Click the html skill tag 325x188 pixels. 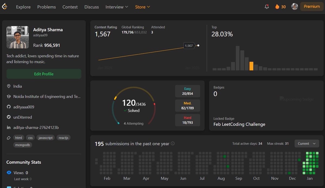tap(19, 138)
